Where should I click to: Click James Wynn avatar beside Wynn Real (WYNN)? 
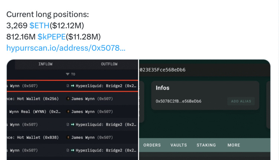68,112
